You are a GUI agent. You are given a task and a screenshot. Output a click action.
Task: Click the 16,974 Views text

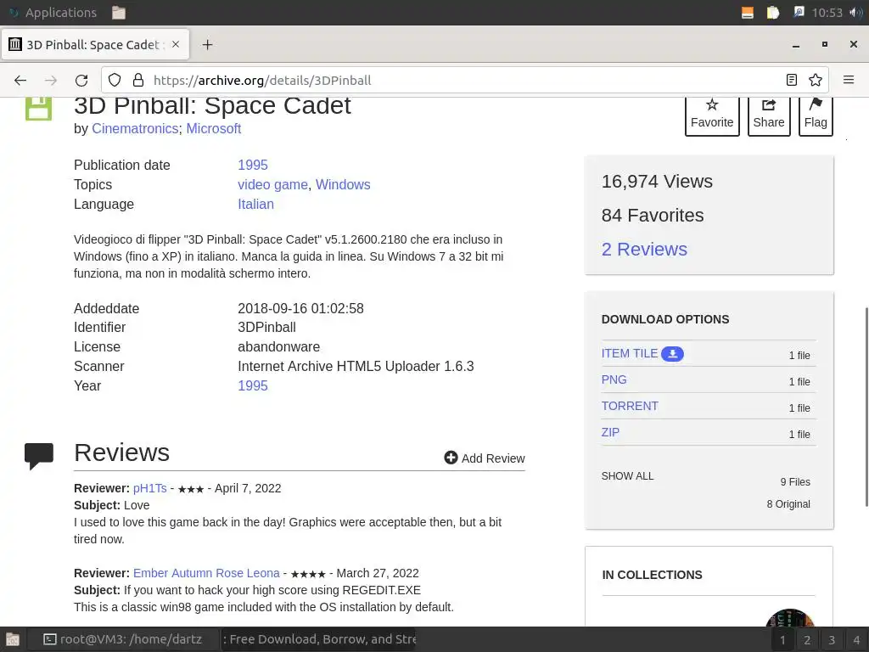coord(657,182)
